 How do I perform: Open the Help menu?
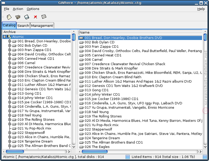pos(201,9)
